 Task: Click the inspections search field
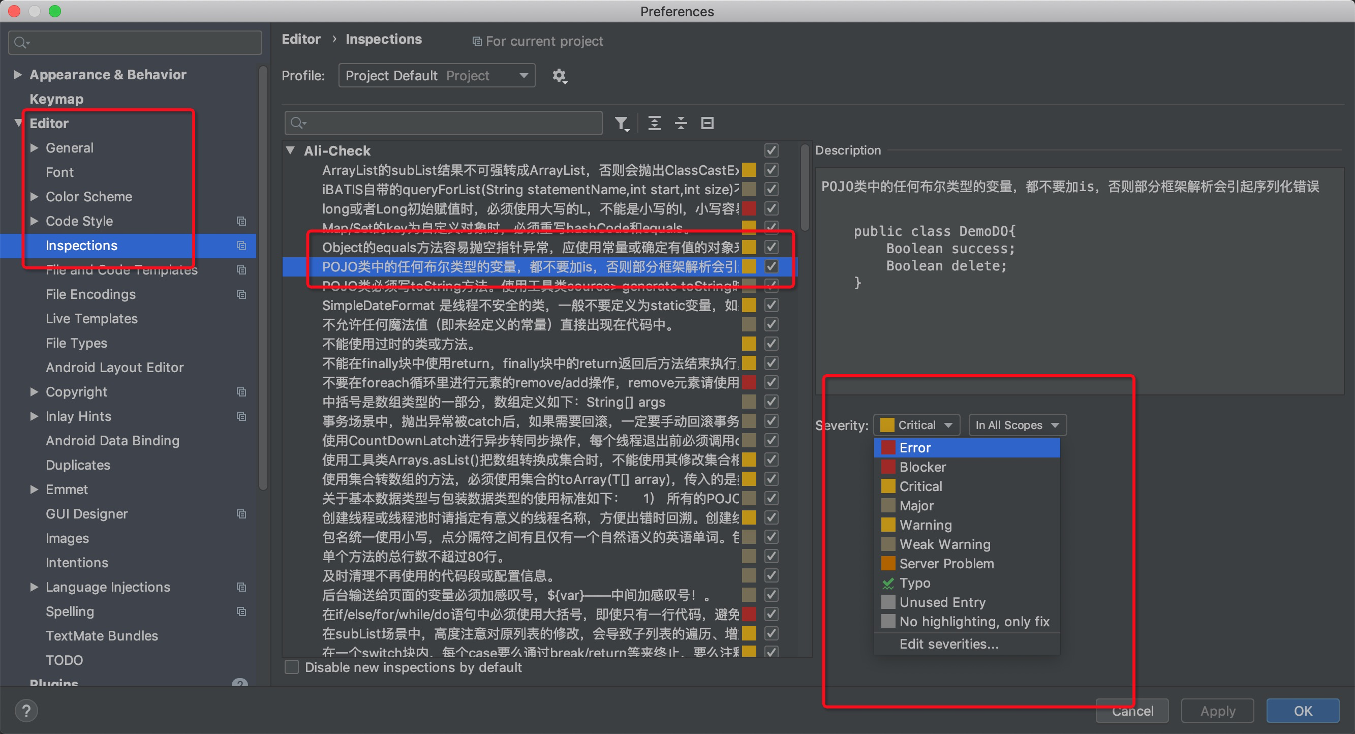coord(443,123)
